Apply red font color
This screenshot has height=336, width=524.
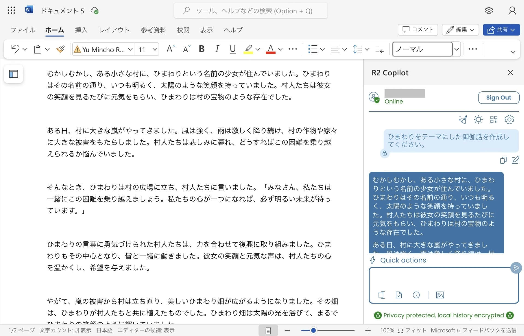point(270,49)
